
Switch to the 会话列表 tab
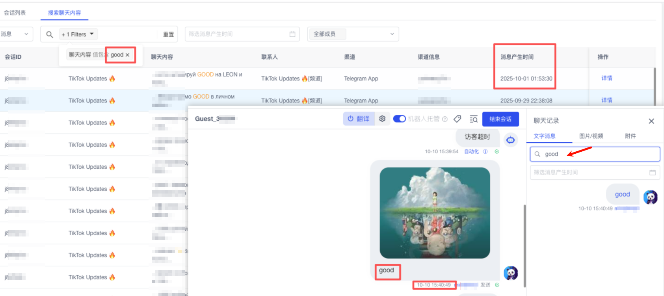(15, 13)
